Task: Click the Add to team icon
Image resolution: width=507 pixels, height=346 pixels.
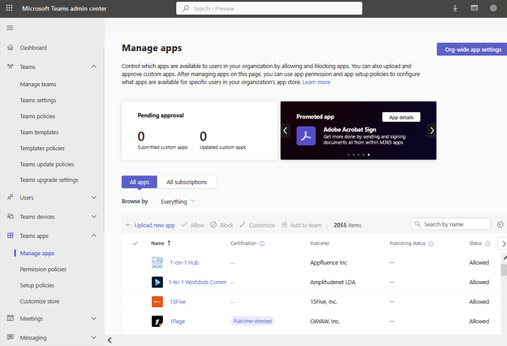Action: (x=285, y=225)
